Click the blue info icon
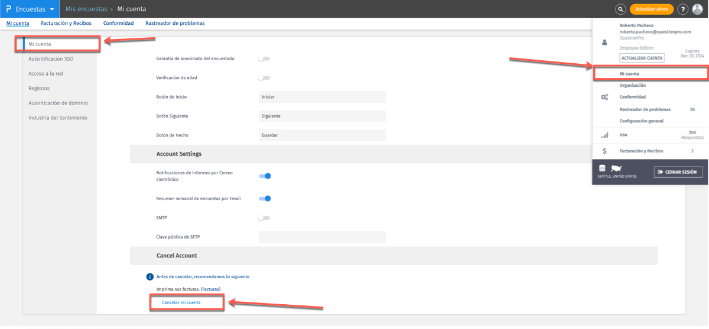709x329 pixels. coord(150,276)
